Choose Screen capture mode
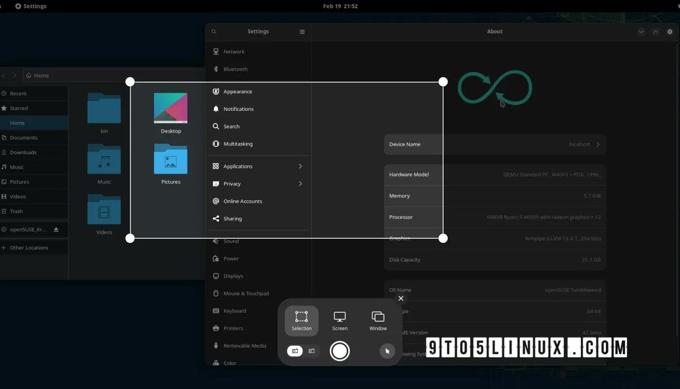The image size is (680, 389). (x=340, y=321)
